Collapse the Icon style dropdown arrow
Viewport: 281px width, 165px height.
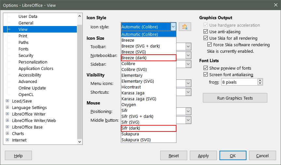pos(173,27)
